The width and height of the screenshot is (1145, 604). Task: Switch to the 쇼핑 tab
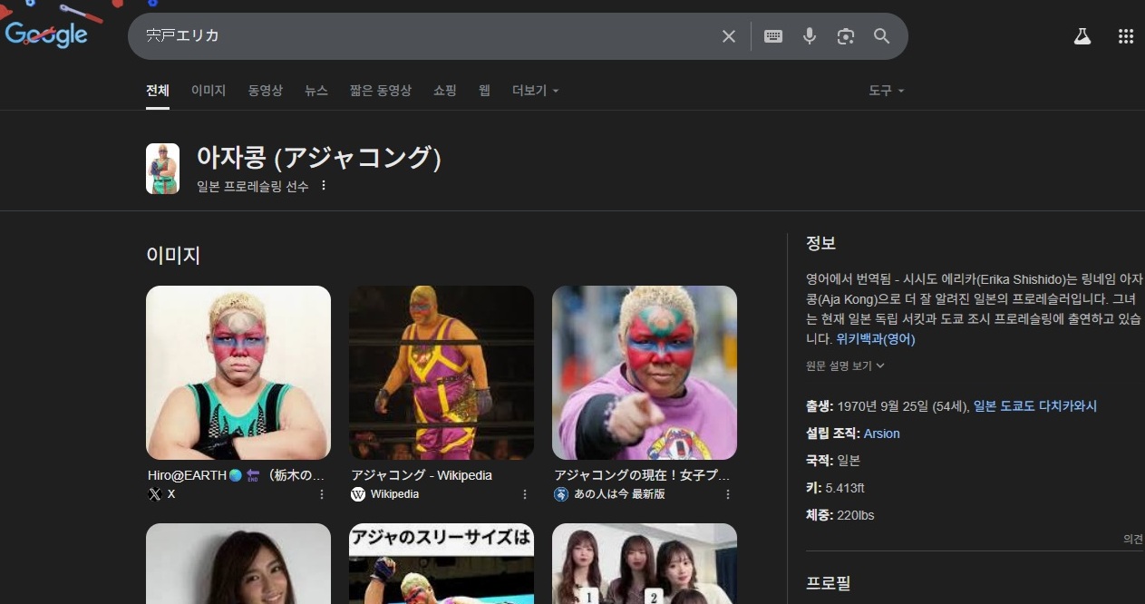coord(445,91)
